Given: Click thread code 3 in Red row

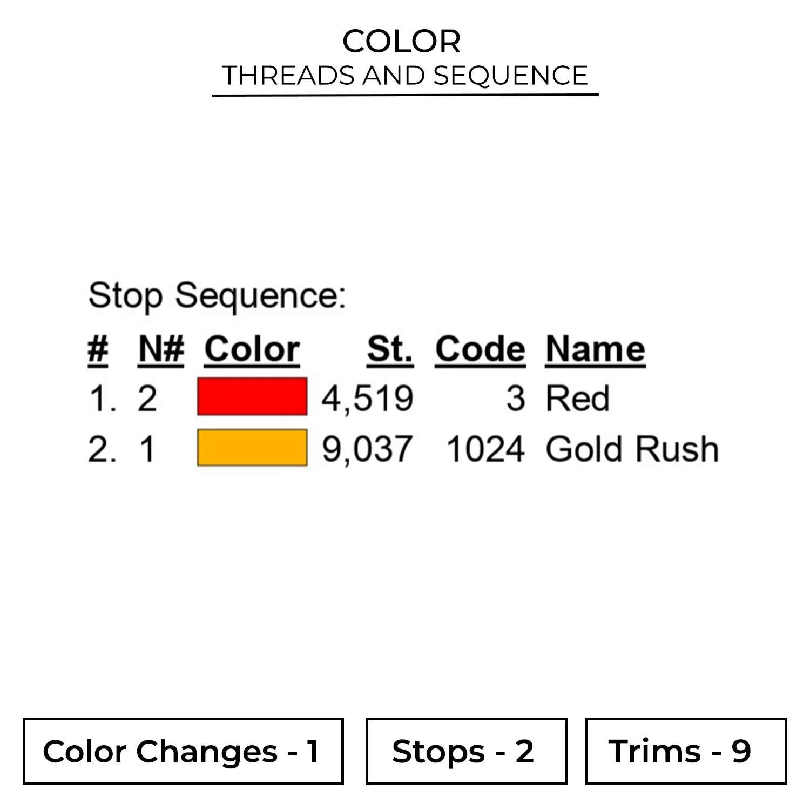Looking at the screenshot, I should 515,399.
